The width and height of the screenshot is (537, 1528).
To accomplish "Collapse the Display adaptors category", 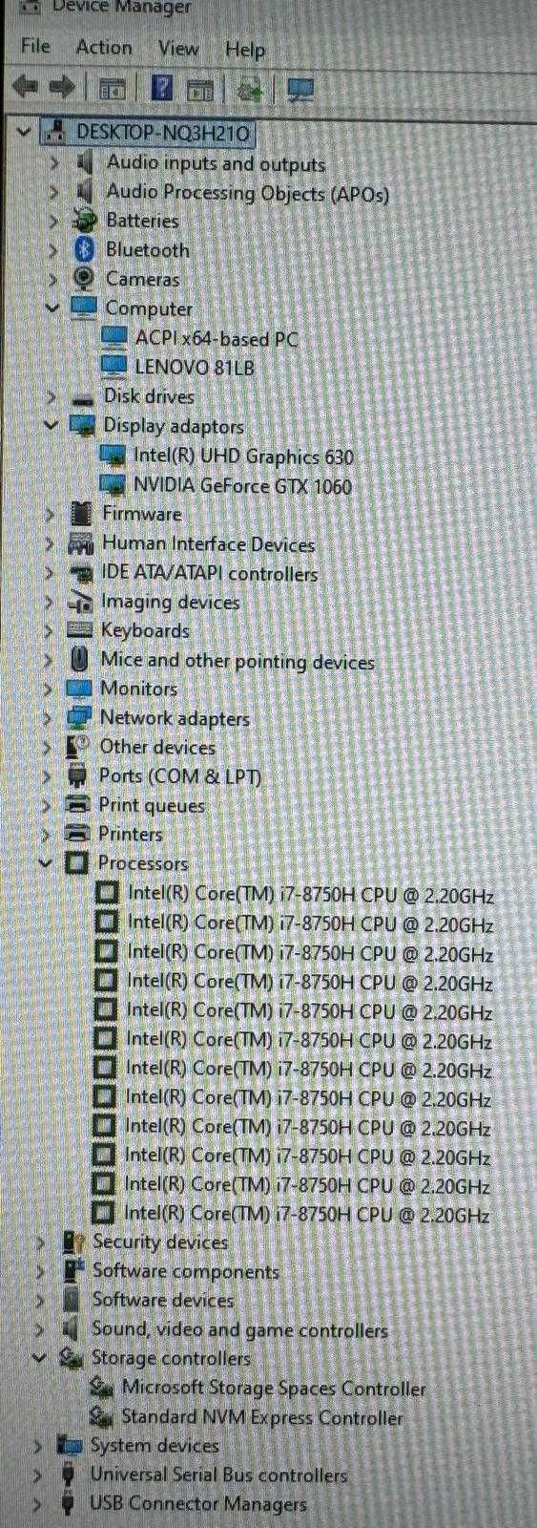I will point(51,425).
